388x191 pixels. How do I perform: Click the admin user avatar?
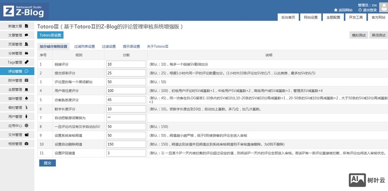tap(383, 8)
